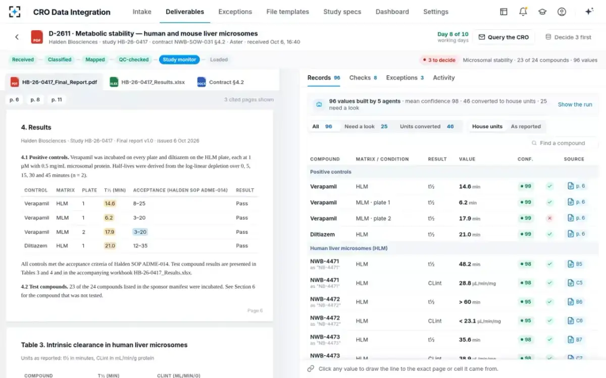Switch values to As reported
This screenshot has width=606, height=378.
526,127
